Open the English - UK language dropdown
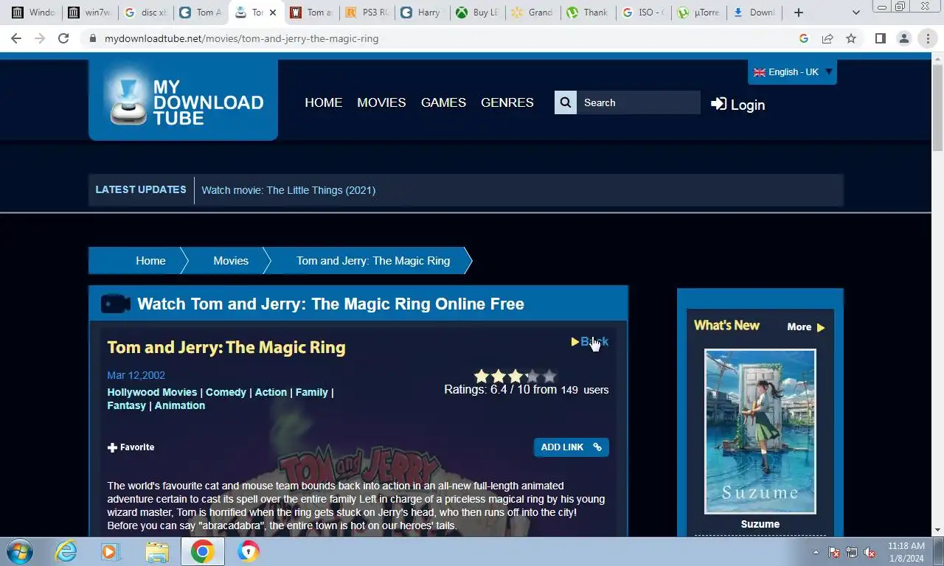The image size is (944, 566). point(792,72)
